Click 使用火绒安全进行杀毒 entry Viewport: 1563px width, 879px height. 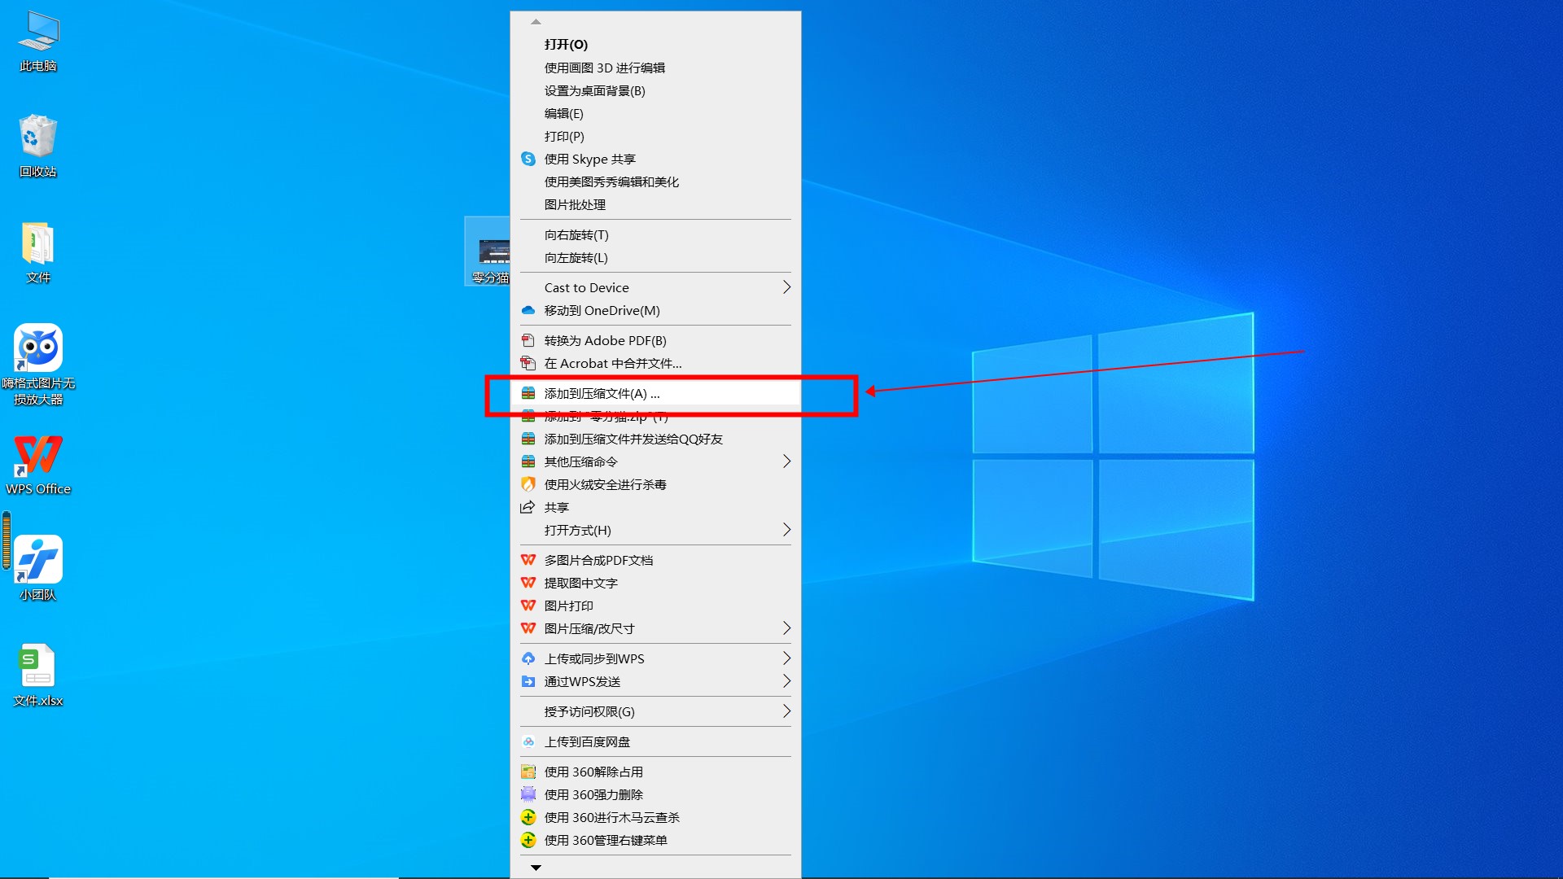coord(605,485)
